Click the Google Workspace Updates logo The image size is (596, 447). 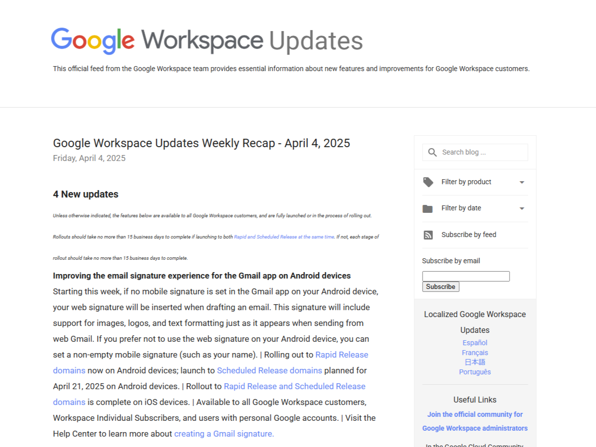pyautogui.click(x=207, y=41)
